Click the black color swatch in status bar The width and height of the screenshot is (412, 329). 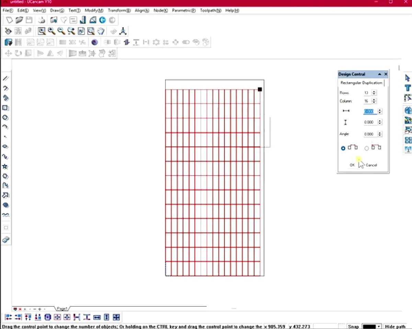coord(369,326)
